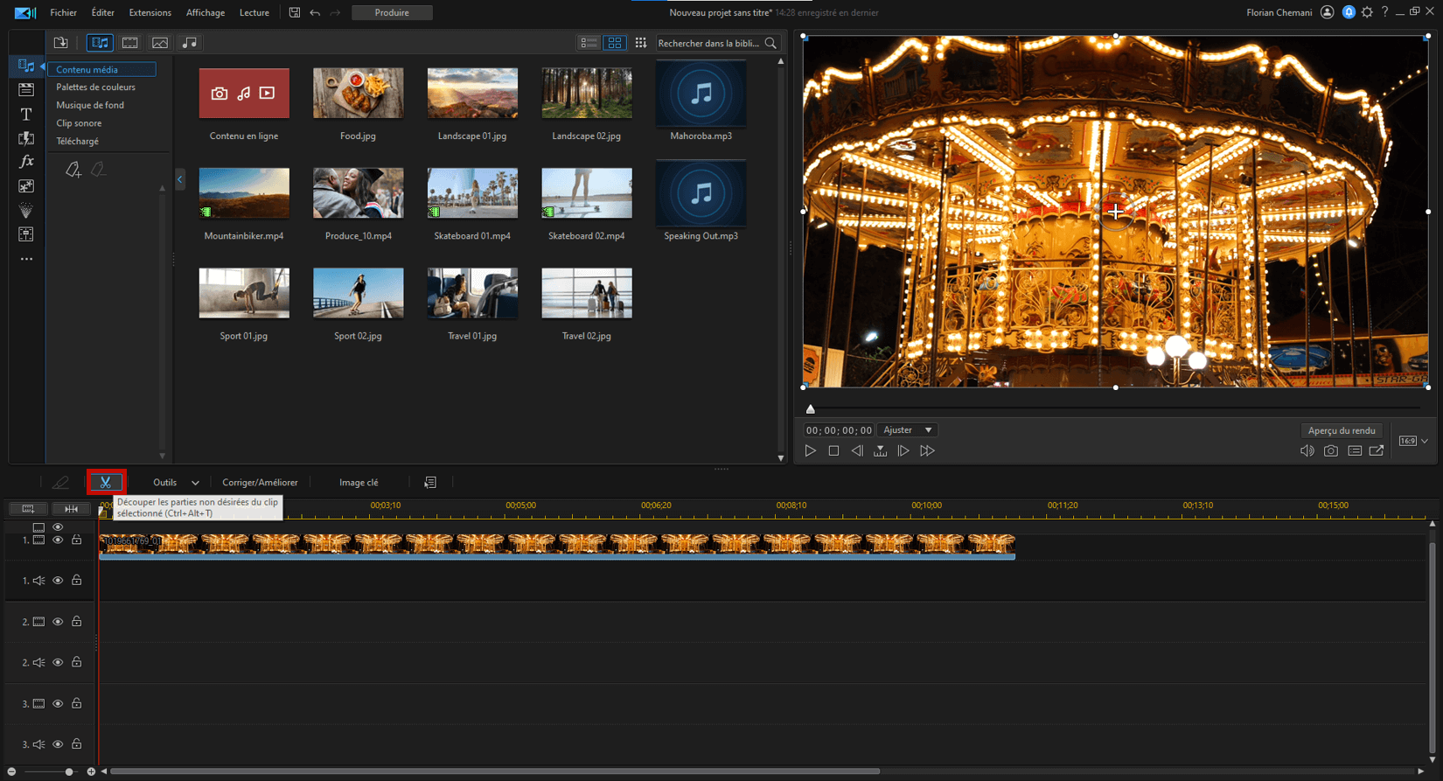Take a snapshot with the camera icon
The width and height of the screenshot is (1443, 781).
click(1330, 451)
